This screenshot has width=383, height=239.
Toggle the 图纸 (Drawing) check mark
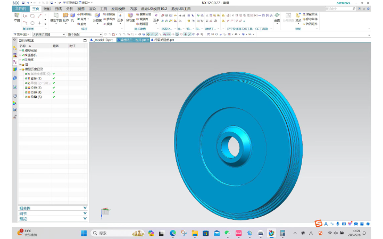pos(23,59)
